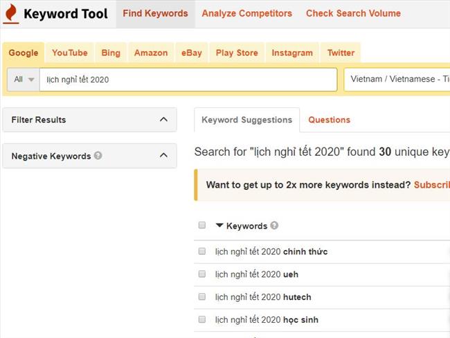The image size is (450, 338).
Task: Open the Vietnam / Vietnamese country-language selector
Action: [x=397, y=79]
